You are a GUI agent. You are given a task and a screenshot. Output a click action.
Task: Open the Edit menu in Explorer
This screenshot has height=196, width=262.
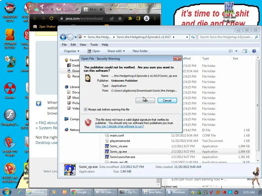tap(73, 45)
